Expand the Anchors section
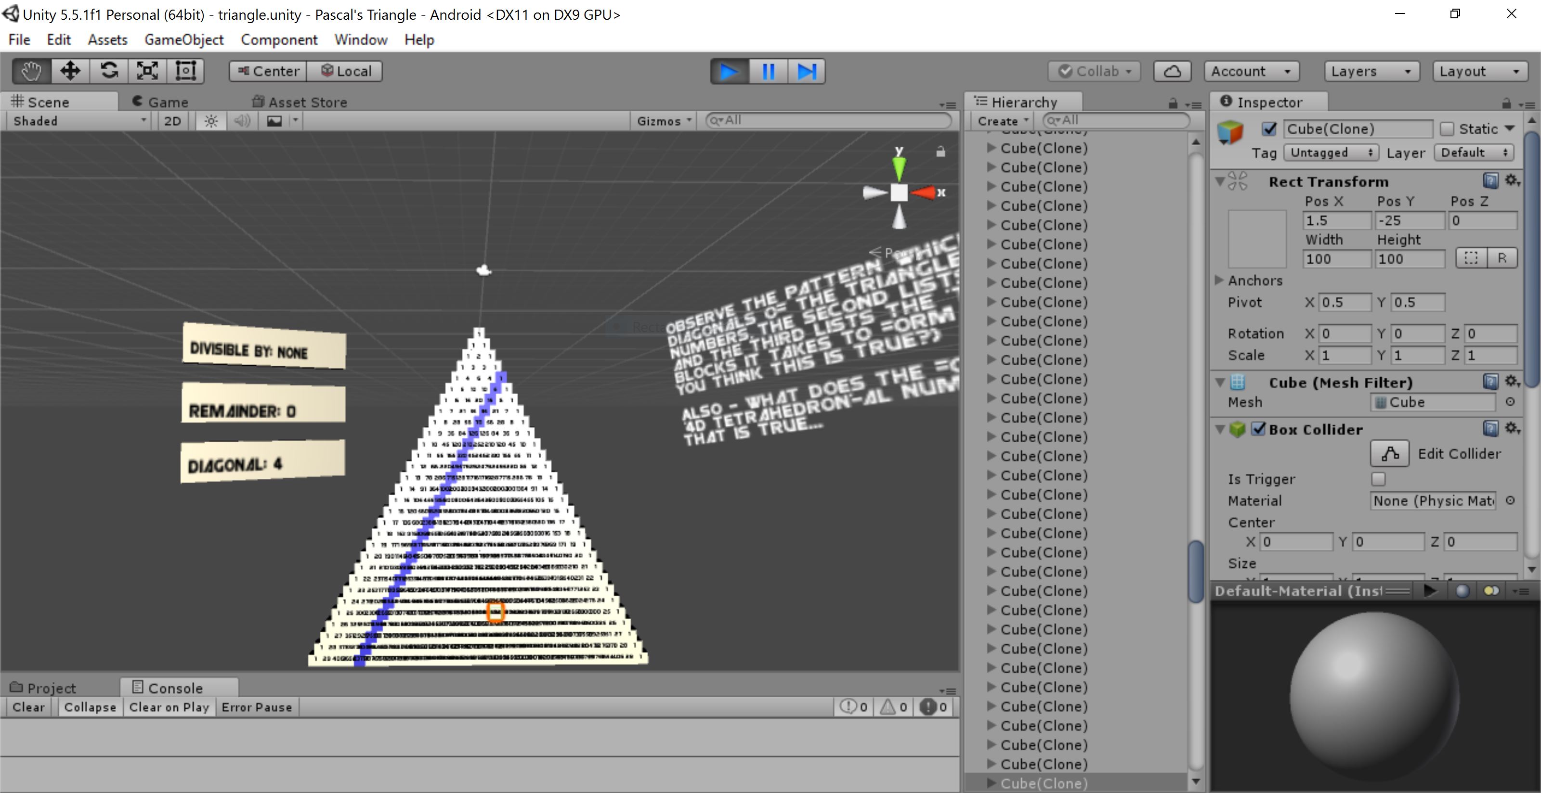Screen dimensions: 1541x793 coord(1220,280)
